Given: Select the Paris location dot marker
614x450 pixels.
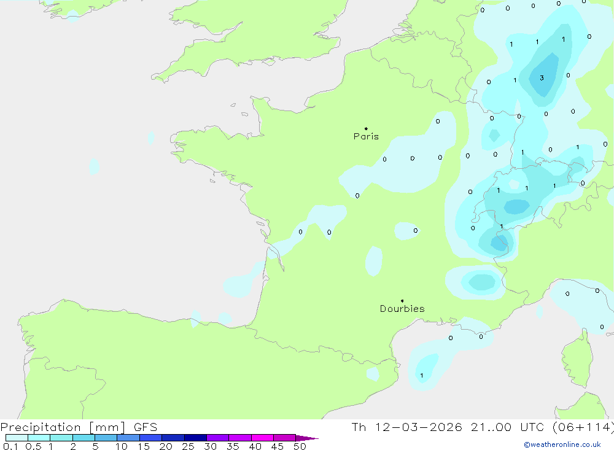Looking at the screenshot, I should pos(366,128).
